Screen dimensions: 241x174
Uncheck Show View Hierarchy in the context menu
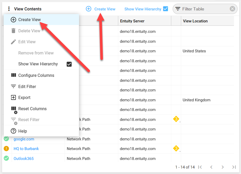[69, 64]
